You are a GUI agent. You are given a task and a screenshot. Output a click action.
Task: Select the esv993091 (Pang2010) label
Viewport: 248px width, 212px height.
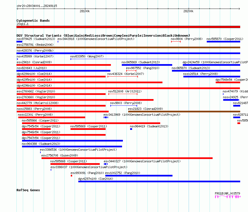coord(87,173)
